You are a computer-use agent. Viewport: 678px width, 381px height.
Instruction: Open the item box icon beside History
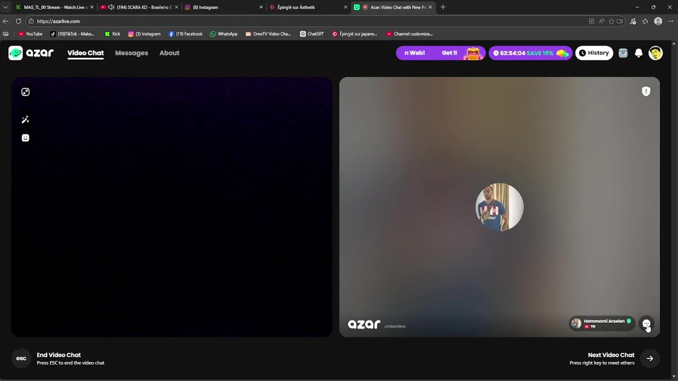[x=623, y=53]
